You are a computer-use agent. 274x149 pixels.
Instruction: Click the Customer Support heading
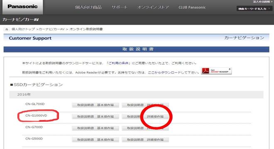[30, 38]
